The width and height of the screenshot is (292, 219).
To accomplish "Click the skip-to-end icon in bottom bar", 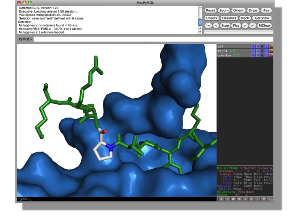I will (x=251, y=199).
